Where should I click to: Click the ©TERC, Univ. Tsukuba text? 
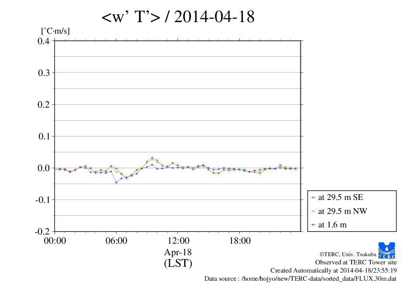pyautogui.click(x=348, y=254)
